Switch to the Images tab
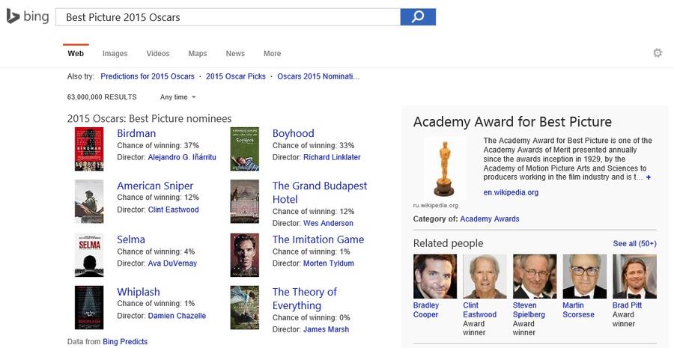Viewport: 674px width, 348px height. (x=115, y=54)
